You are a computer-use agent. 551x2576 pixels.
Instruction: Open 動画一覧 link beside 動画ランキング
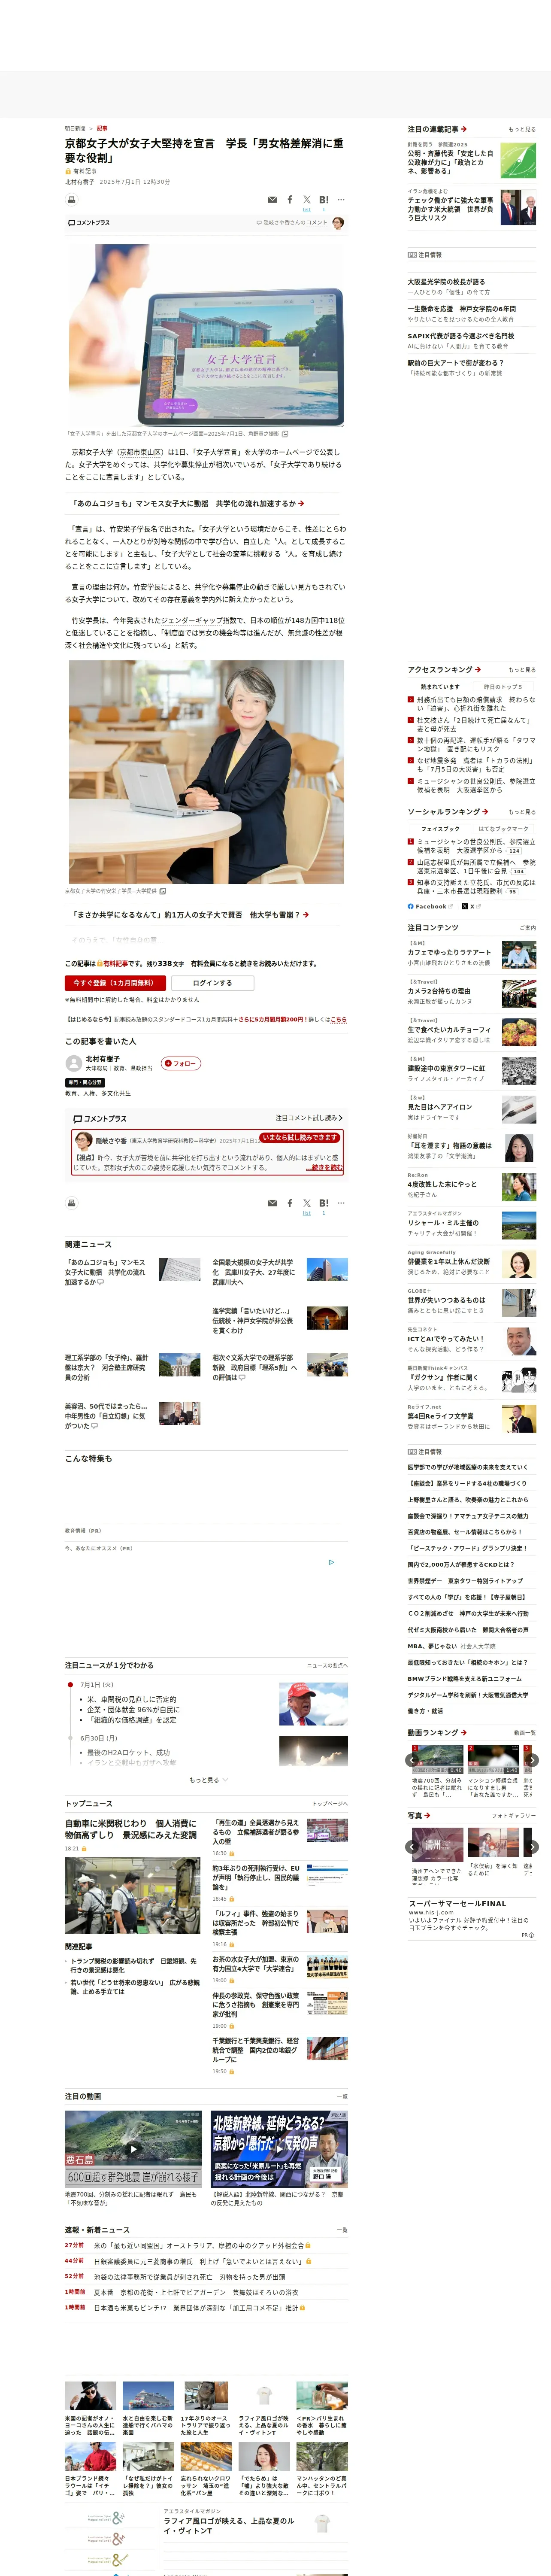(524, 1733)
